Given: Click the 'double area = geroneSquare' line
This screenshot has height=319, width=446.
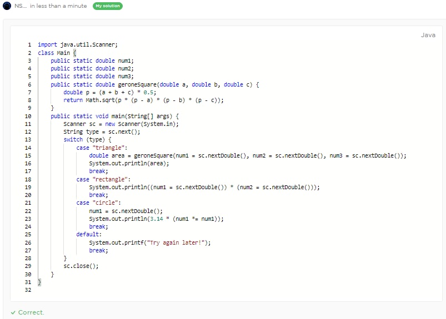Looking at the screenshot, I should (x=248, y=156).
